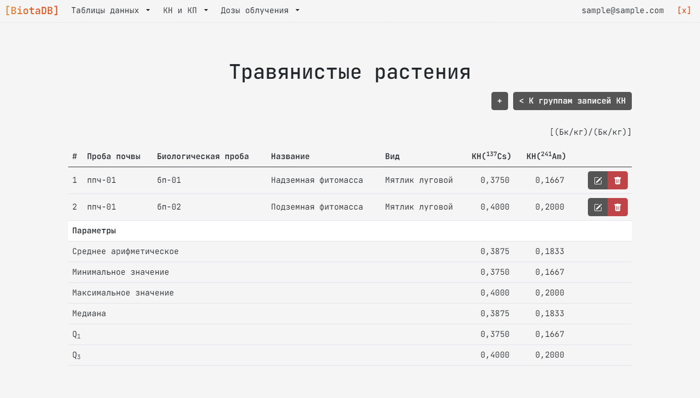Open the sample@sample.com account link

(622, 10)
